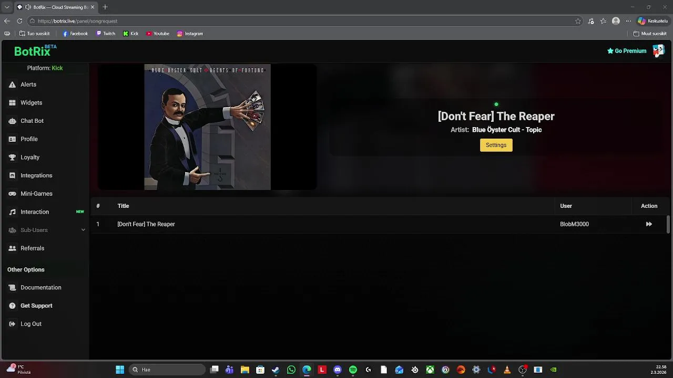
Task: Open Discord from the taskbar
Action: [x=338, y=370]
